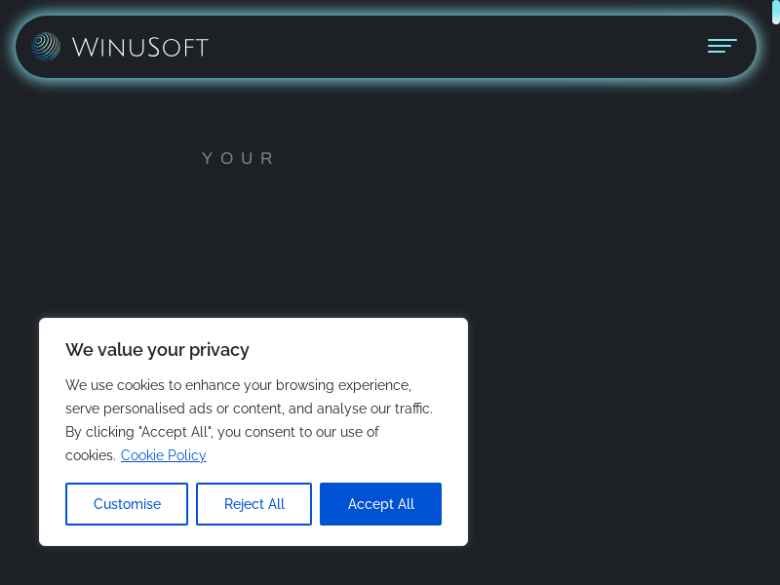780x585 pixels.
Task: Click the vertical scrollbar thumb
Action: [x=776, y=13]
